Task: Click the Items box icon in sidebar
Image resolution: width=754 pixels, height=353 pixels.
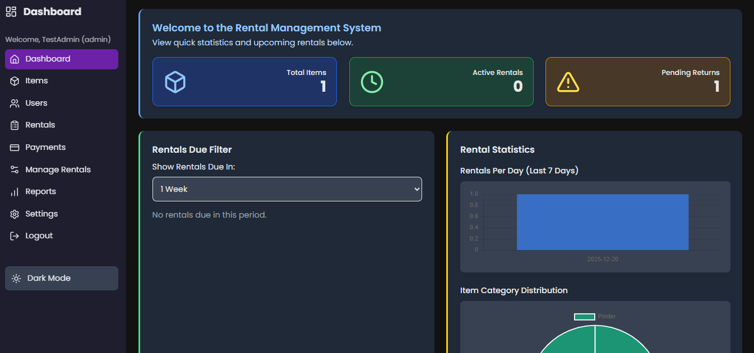Action: [x=15, y=81]
